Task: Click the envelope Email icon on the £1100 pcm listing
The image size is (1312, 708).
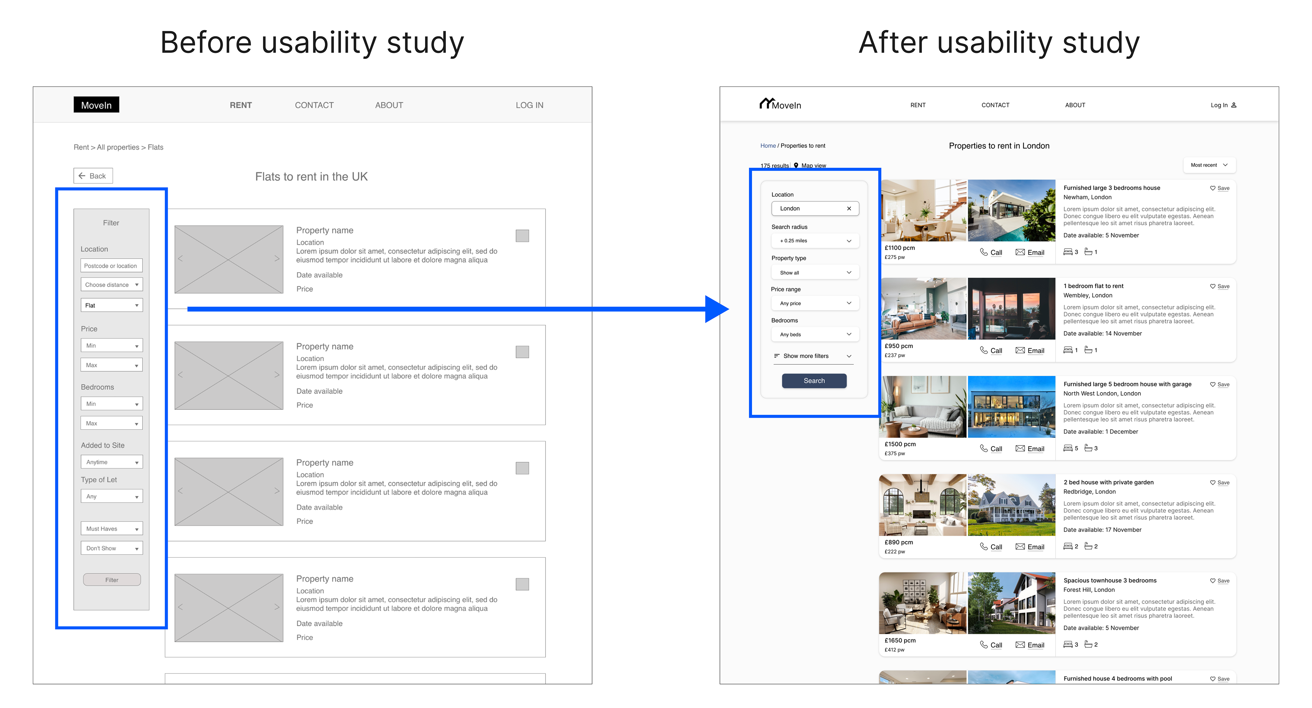Action: (1020, 252)
